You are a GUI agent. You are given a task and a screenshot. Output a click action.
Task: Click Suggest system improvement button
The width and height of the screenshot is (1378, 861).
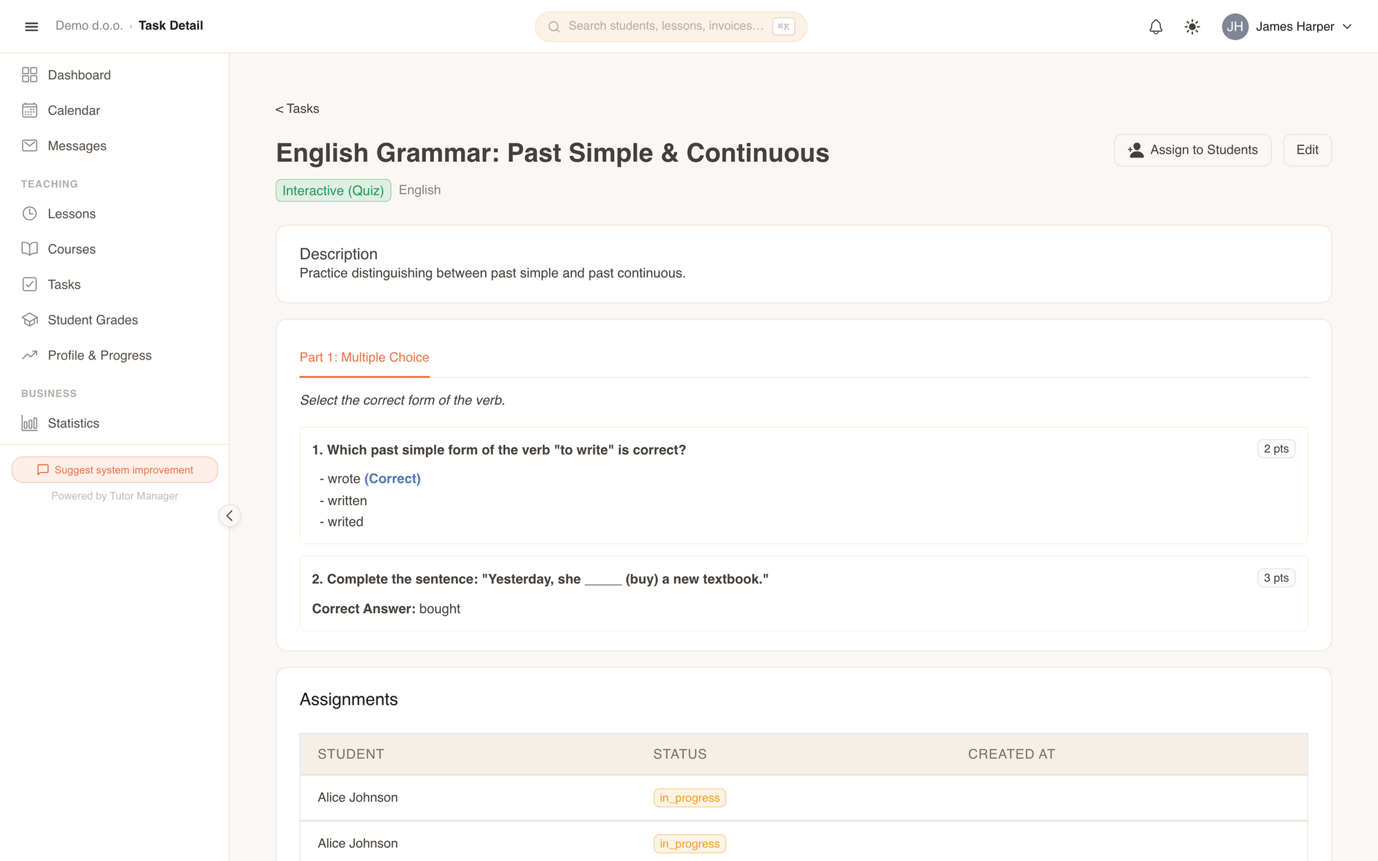pyautogui.click(x=114, y=470)
